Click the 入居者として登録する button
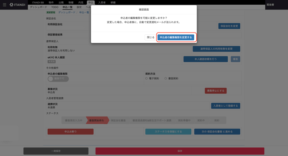The width and height of the screenshot is (288, 156). (x=226, y=106)
